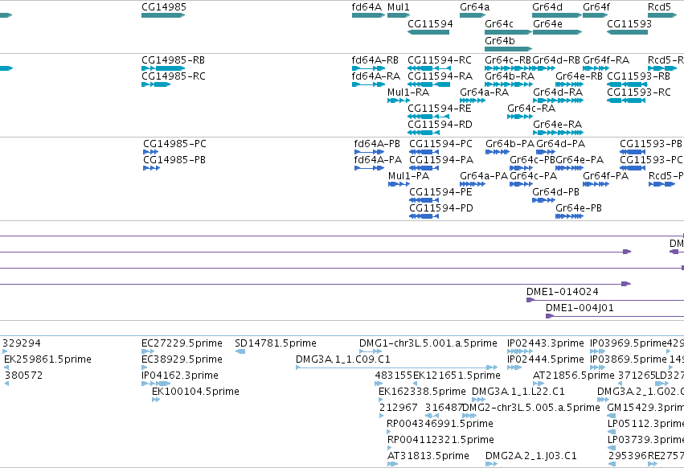Click protein CG11594-PD
Viewport: 684px width, 468px height.
pyautogui.click(x=424, y=216)
